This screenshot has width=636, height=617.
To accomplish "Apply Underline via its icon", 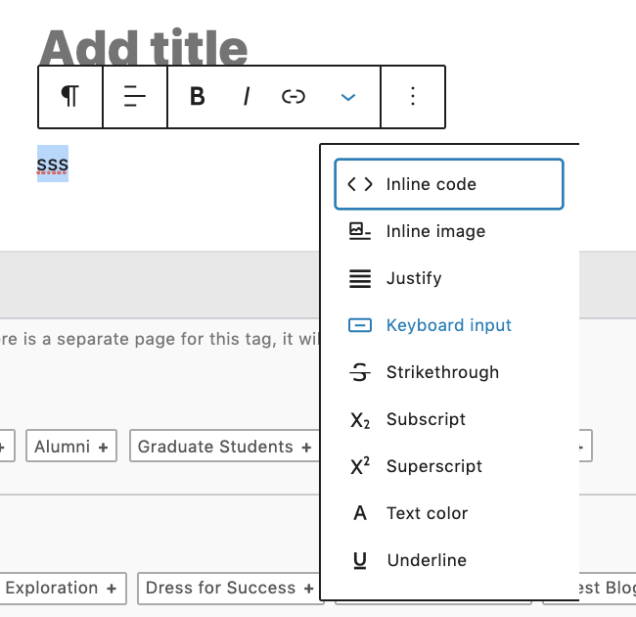I will click(x=360, y=560).
